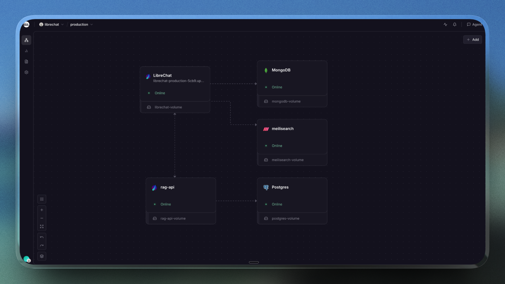Click the Postgres elephant icon
Viewport: 505px width, 284px height.
[x=266, y=187]
